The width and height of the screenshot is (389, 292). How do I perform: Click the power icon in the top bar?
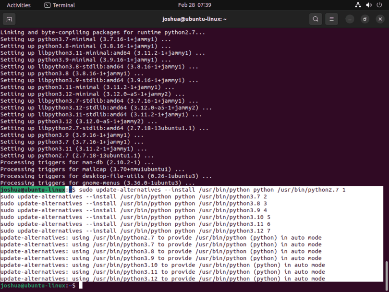pyautogui.click(x=379, y=5)
